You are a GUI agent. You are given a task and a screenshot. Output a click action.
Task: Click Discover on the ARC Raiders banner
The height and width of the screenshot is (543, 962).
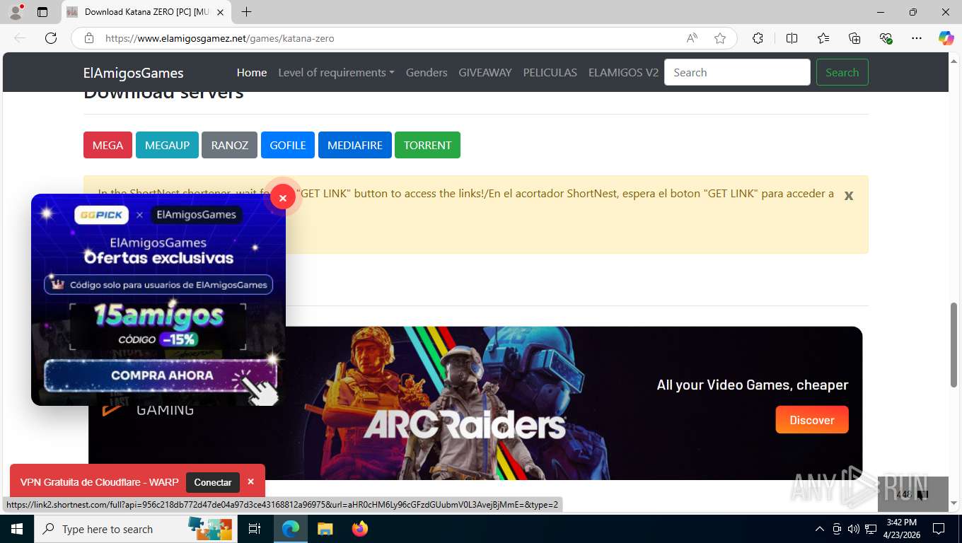812,420
